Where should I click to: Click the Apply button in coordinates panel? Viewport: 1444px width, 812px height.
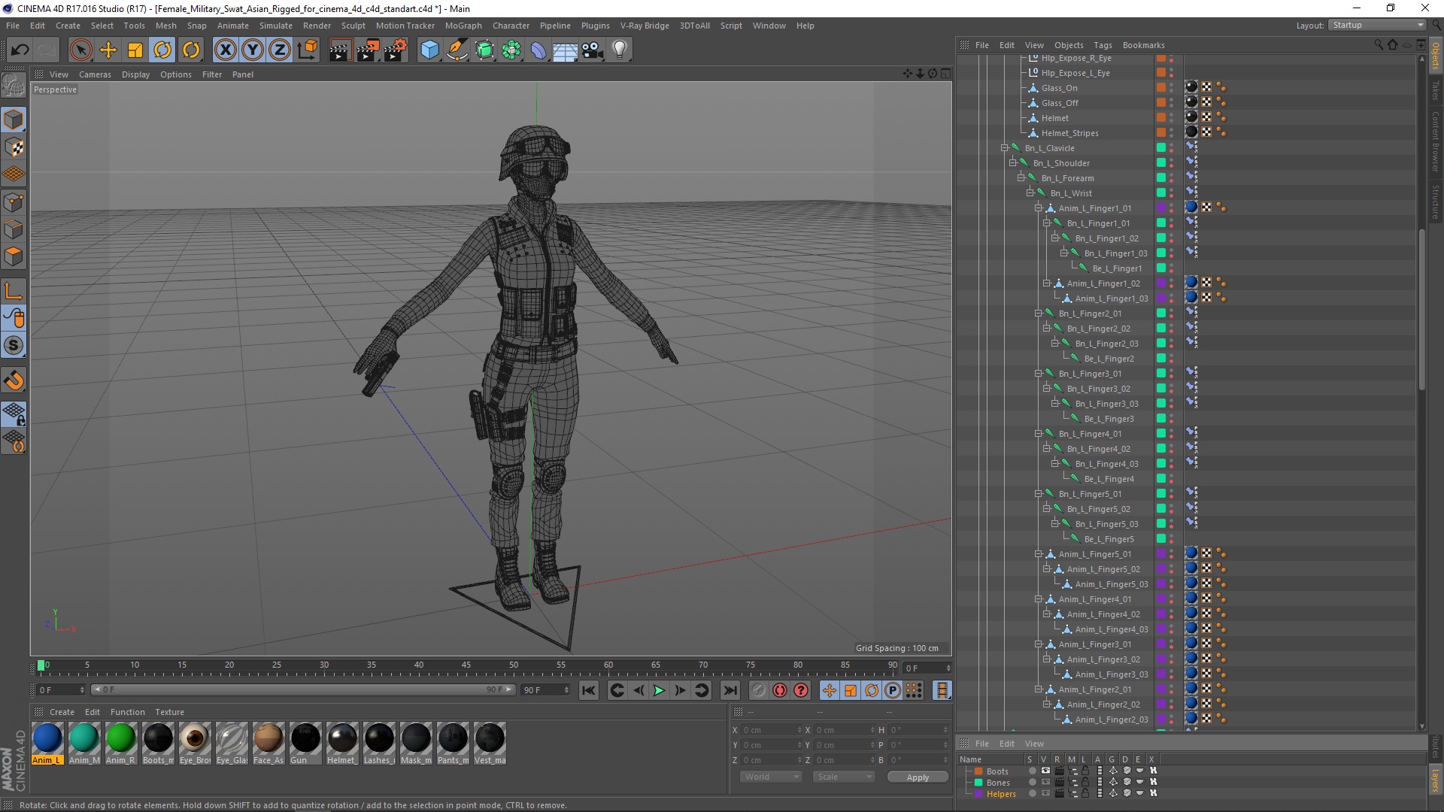tap(916, 777)
